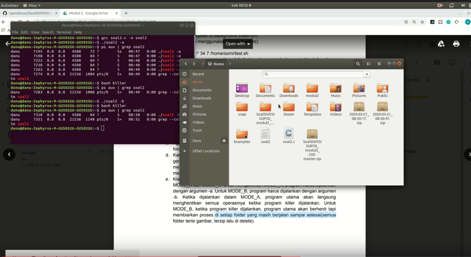Open the Trash location link in the sidebar

tap(197, 130)
